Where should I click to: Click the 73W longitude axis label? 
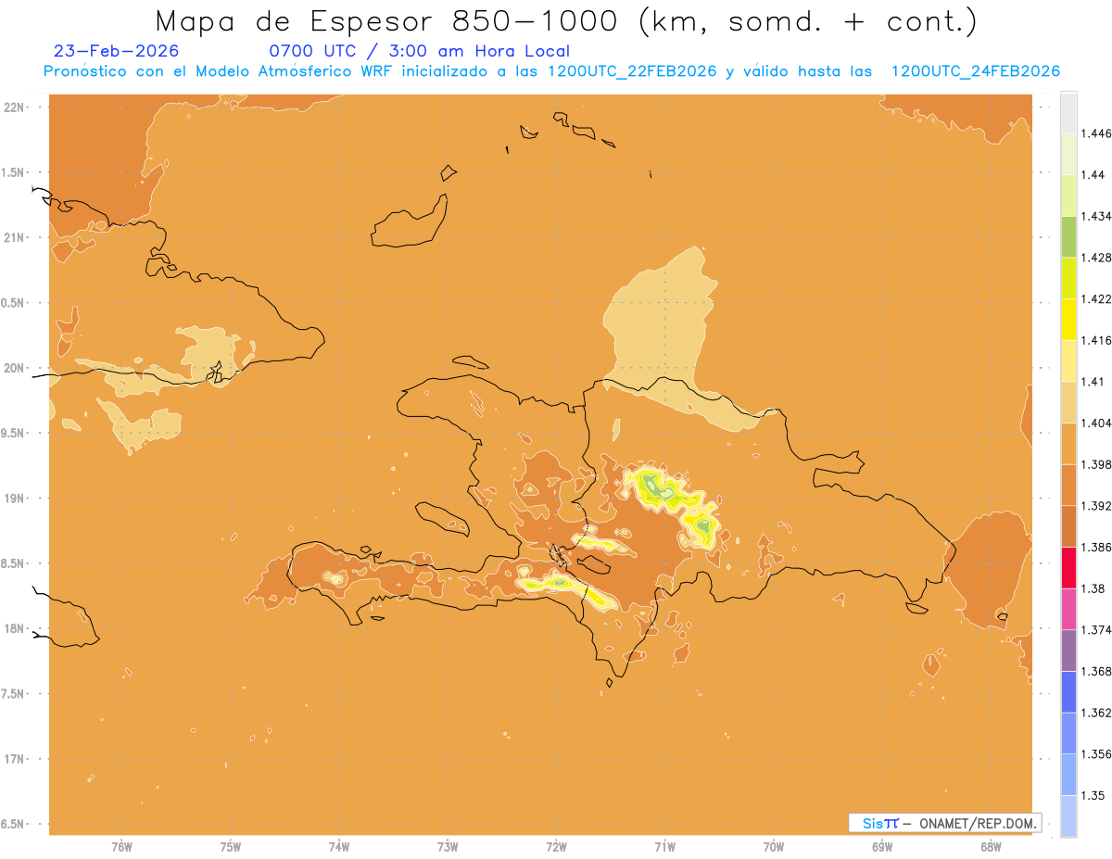(x=448, y=847)
